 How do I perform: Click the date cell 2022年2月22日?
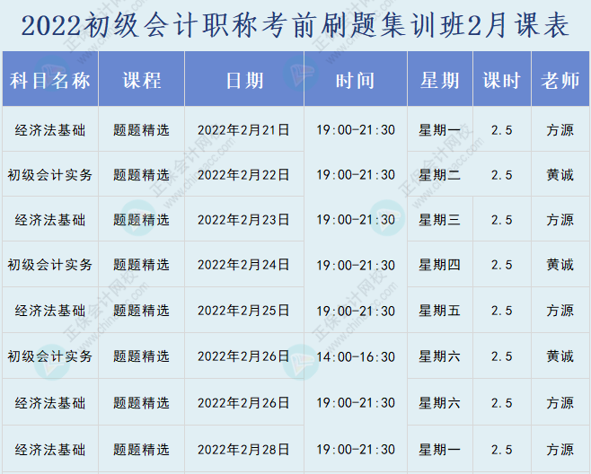tap(243, 175)
